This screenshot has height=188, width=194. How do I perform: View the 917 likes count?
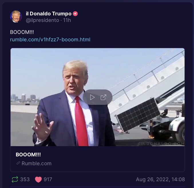(48, 179)
